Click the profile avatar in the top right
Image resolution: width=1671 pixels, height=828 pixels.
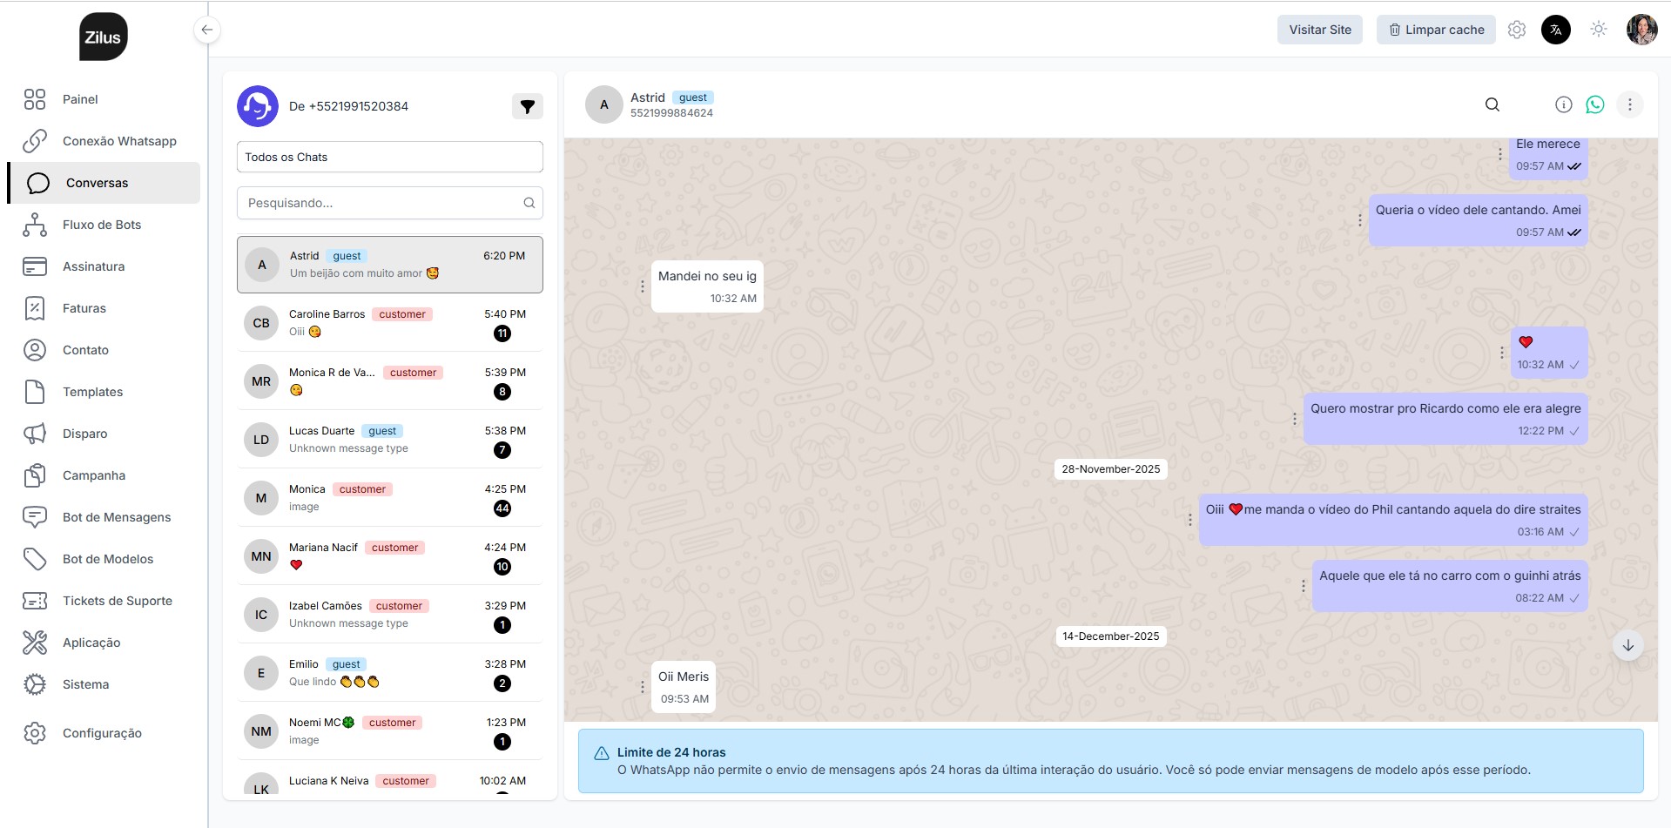click(1641, 29)
